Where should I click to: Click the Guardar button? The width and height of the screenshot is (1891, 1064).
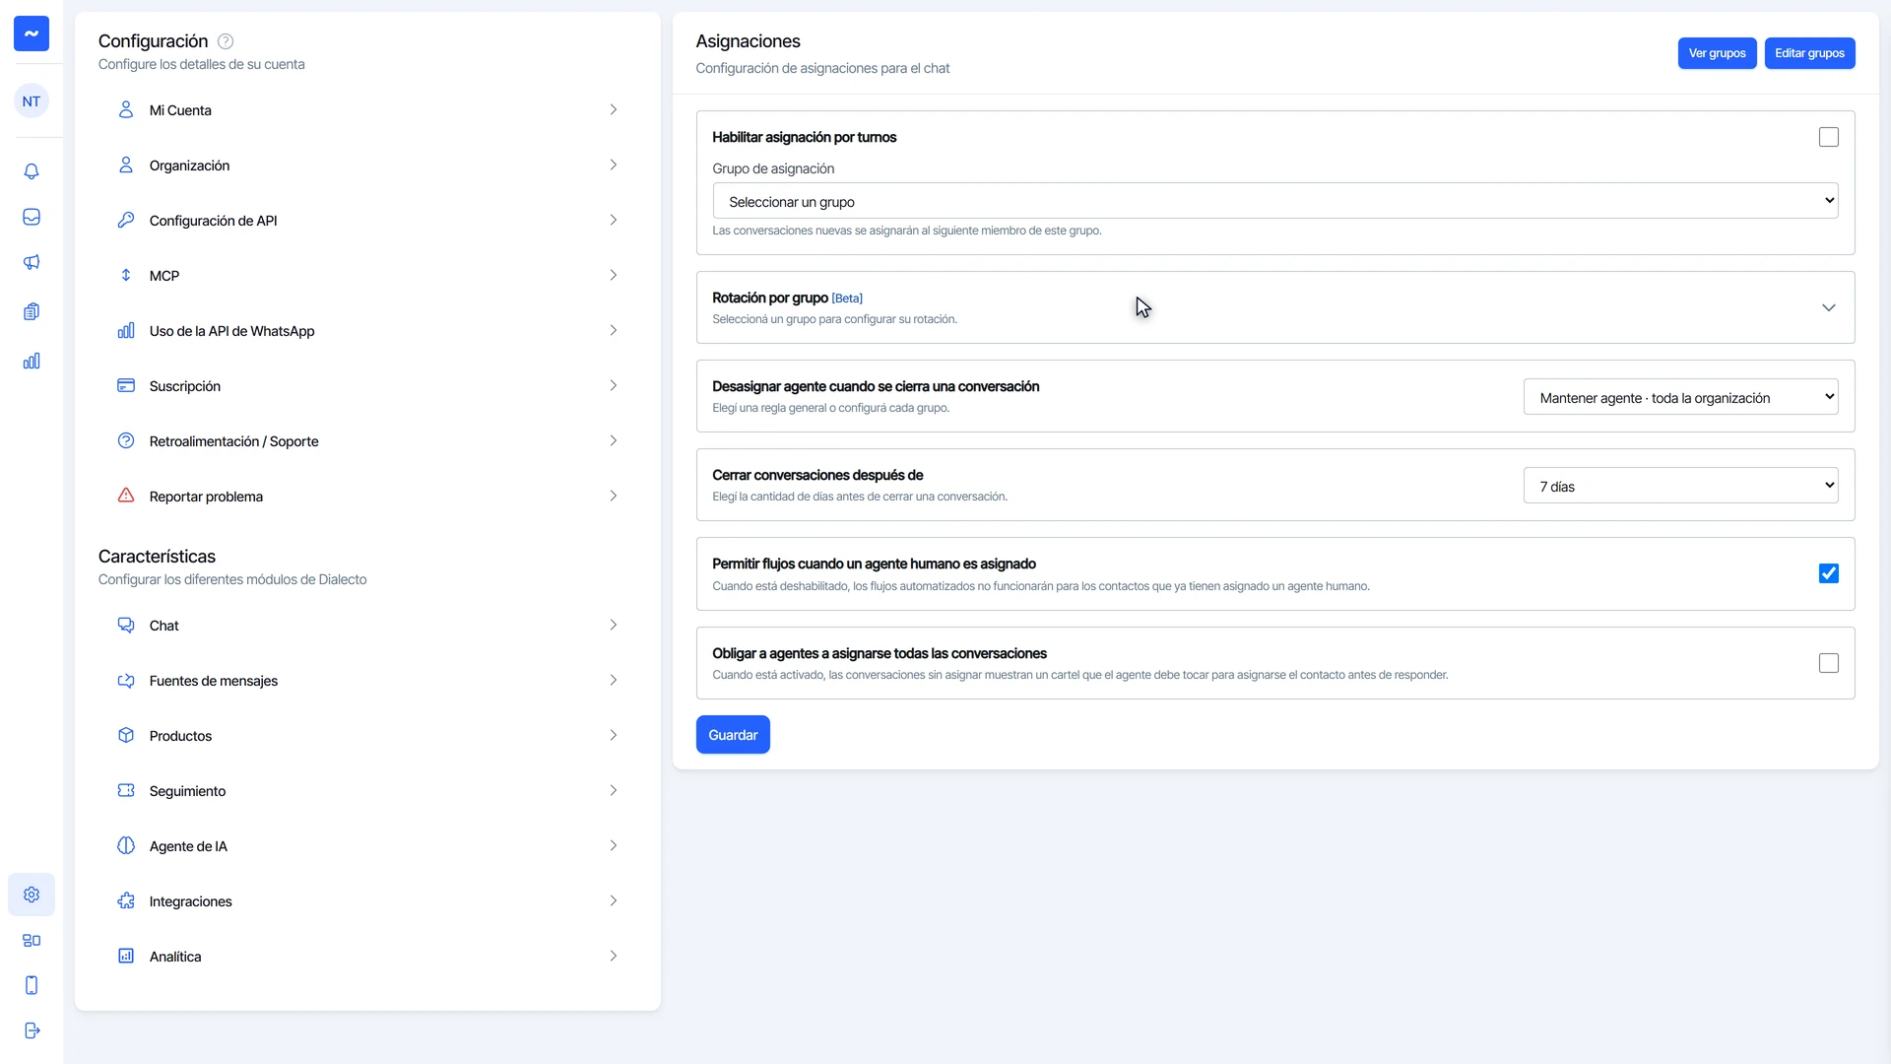(x=733, y=735)
